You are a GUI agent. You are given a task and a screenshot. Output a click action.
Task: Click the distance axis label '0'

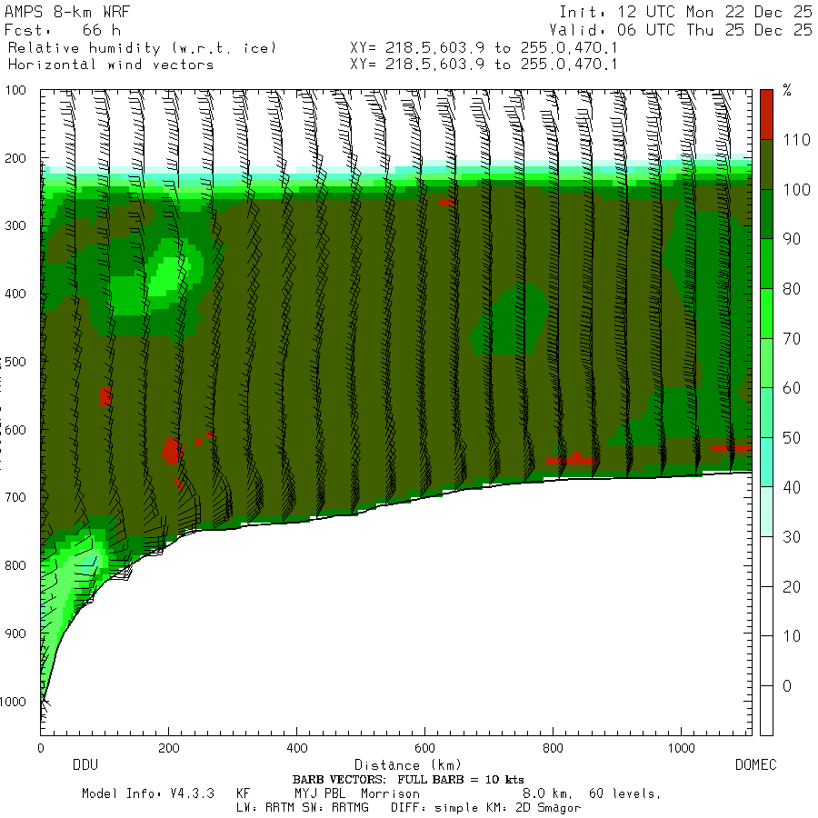tap(41, 748)
